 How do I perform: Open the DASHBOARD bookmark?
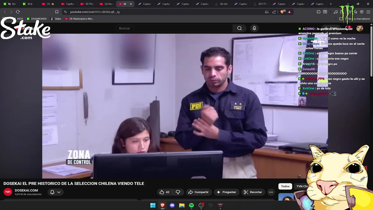[37, 19]
